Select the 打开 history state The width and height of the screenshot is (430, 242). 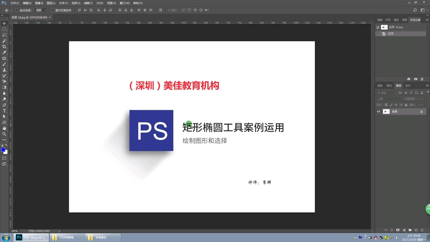[x=401, y=34]
